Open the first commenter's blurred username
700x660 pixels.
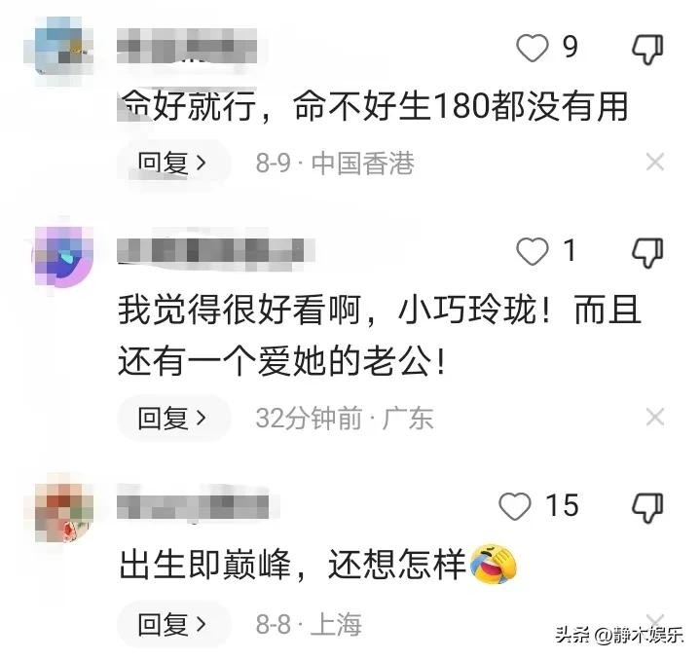pos(187,46)
